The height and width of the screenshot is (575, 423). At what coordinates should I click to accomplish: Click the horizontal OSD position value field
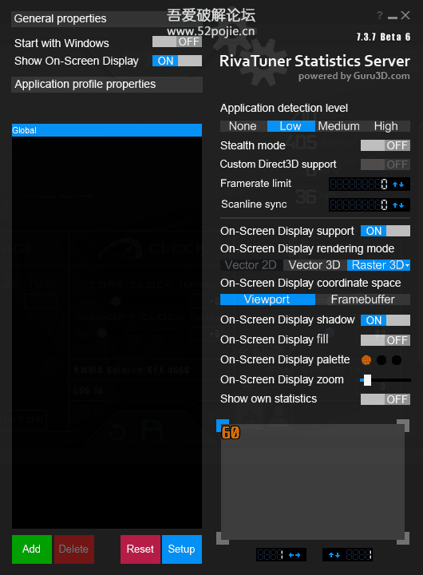(x=271, y=555)
